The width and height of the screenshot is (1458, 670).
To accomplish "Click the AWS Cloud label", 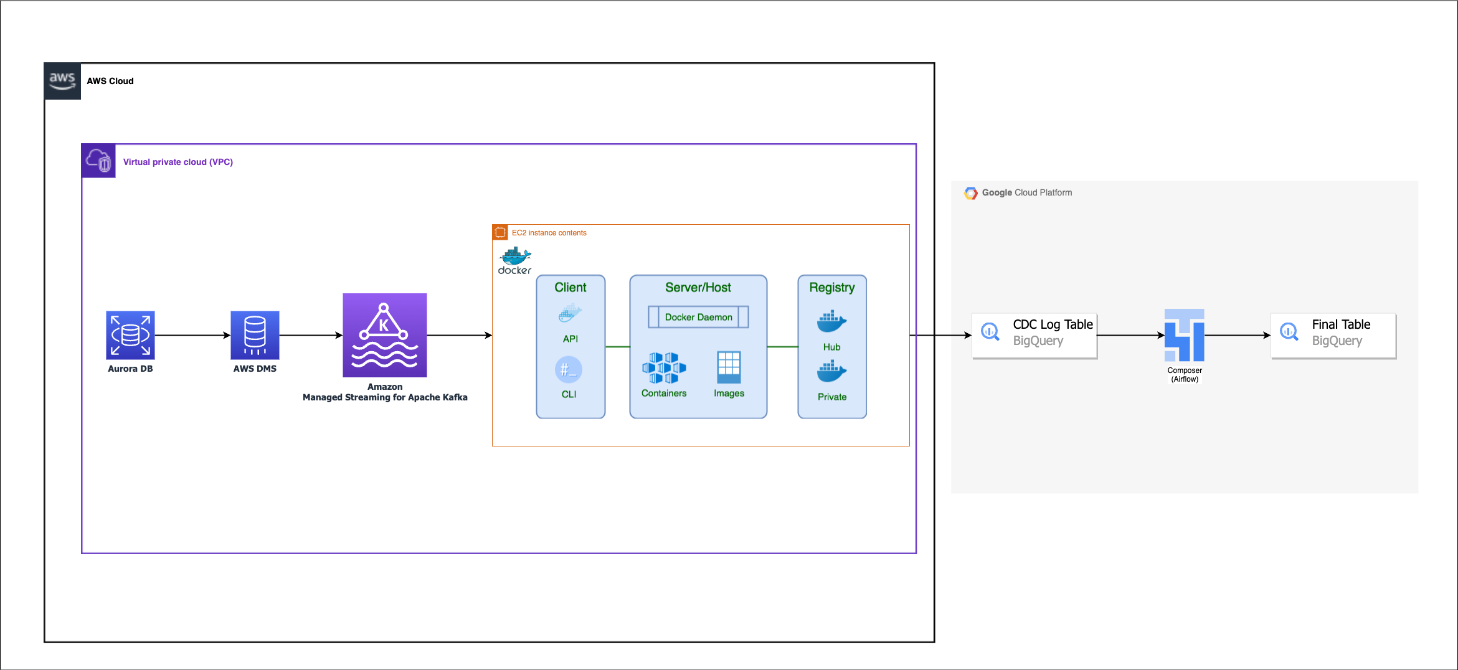I will pyautogui.click(x=110, y=81).
